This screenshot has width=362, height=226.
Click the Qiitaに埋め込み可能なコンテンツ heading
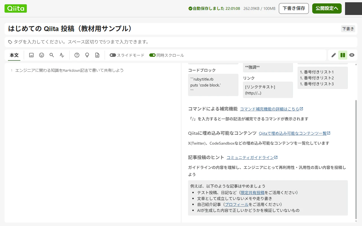click(x=222, y=133)
